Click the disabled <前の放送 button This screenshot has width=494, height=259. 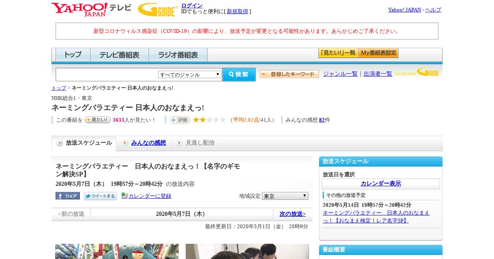pyautogui.click(x=71, y=214)
